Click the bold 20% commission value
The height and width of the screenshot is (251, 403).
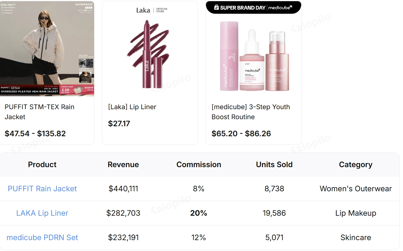[199, 213]
